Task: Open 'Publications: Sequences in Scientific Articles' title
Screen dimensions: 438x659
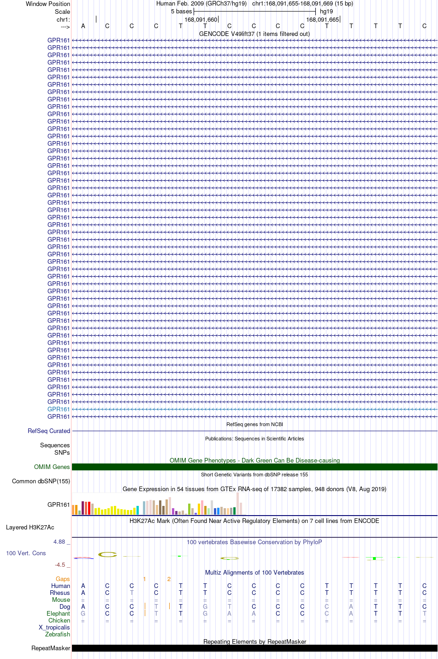Action: (x=255, y=439)
